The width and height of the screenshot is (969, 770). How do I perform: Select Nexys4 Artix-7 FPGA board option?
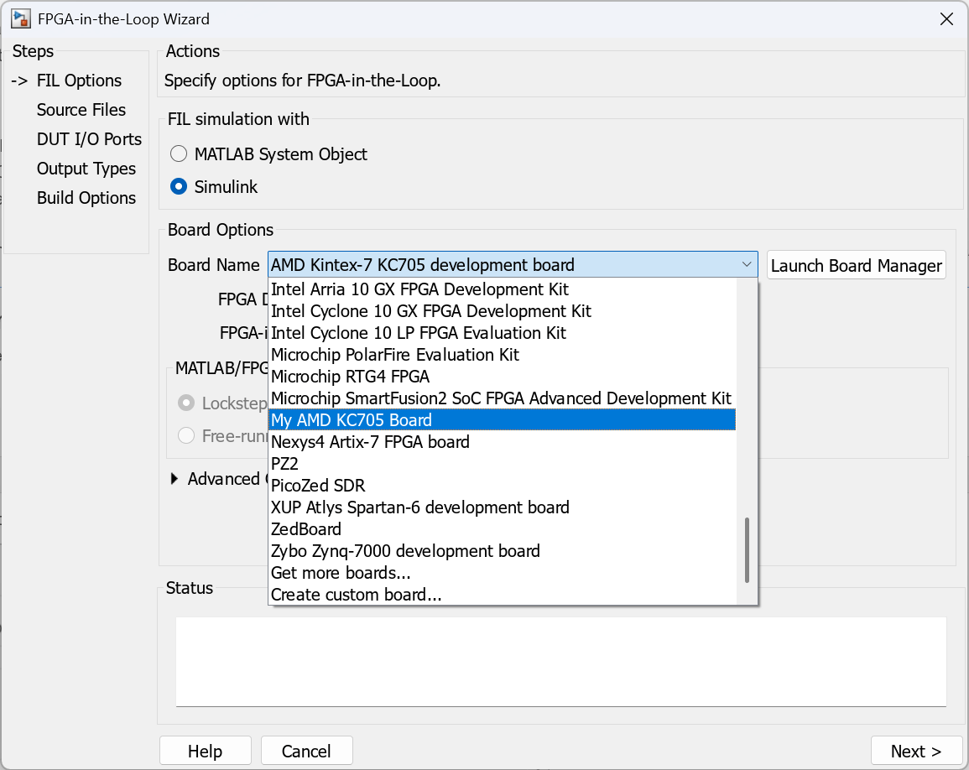(370, 442)
